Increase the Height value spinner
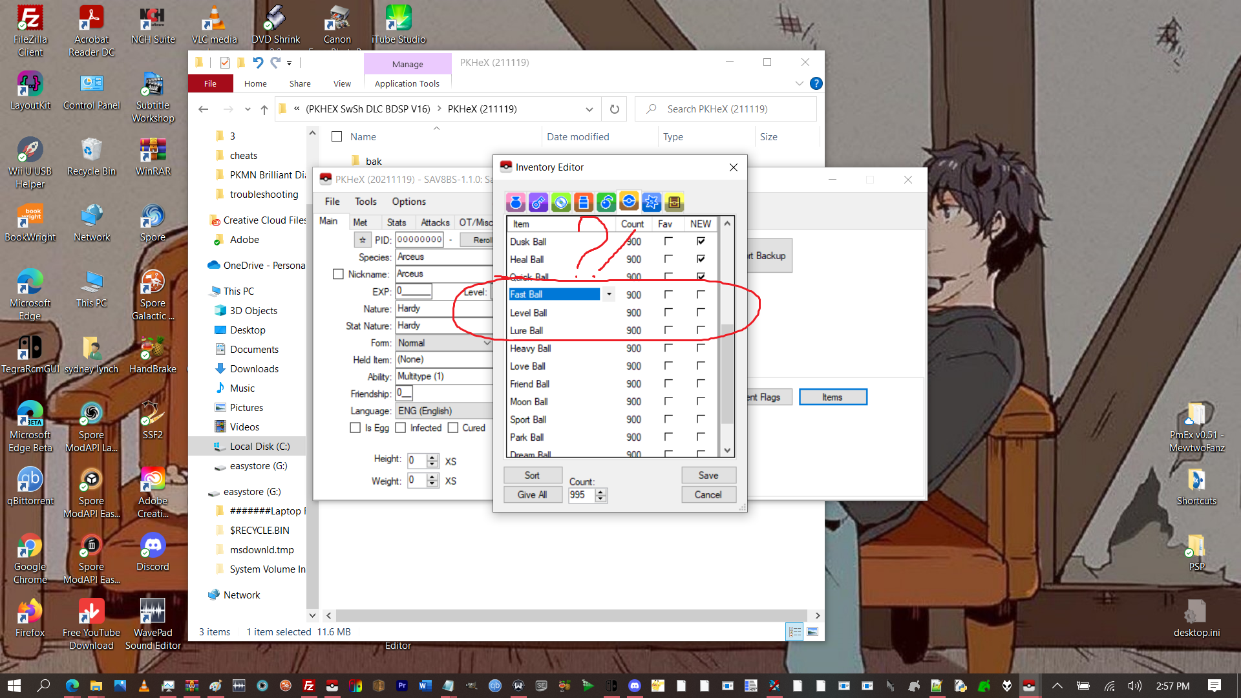 point(432,458)
